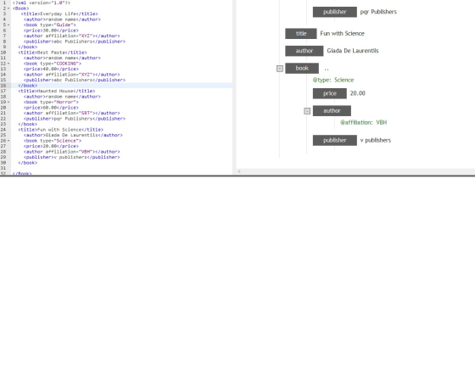
Task: Click the book type Science code line
Action: (53, 141)
